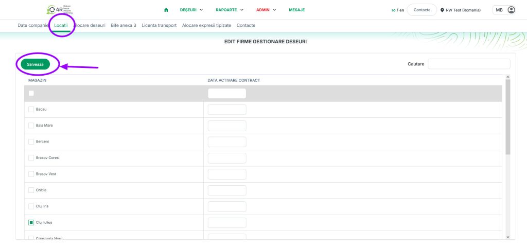Click the 4R logo
Viewport: 527px width, 248px height.
pyautogui.click(x=59, y=10)
